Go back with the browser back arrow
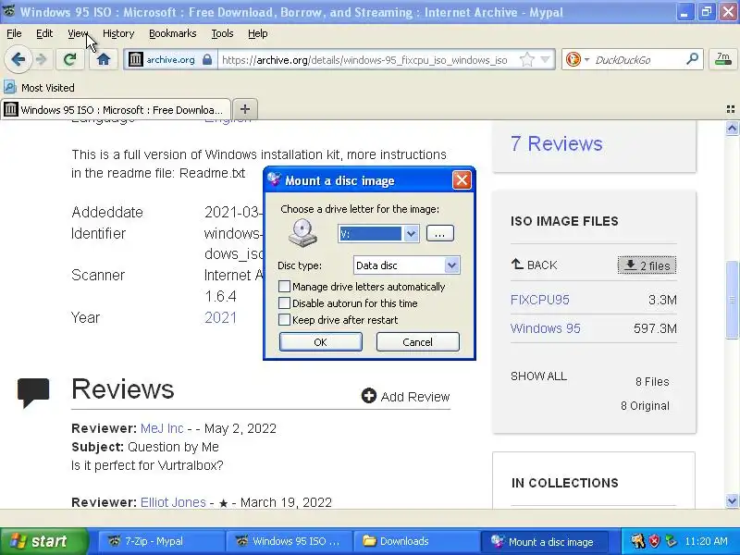 point(18,59)
